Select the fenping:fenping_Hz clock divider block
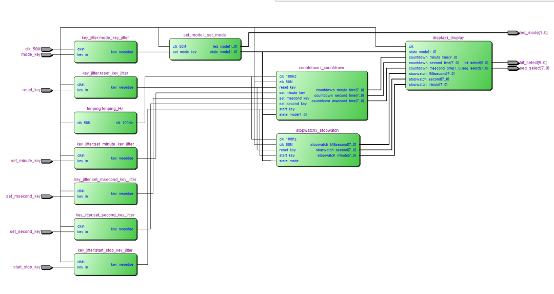554x294 pixels. (105, 123)
